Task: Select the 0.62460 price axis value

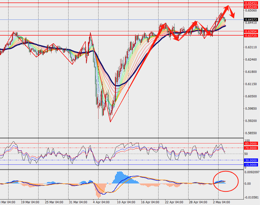Action: (x=251, y=59)
